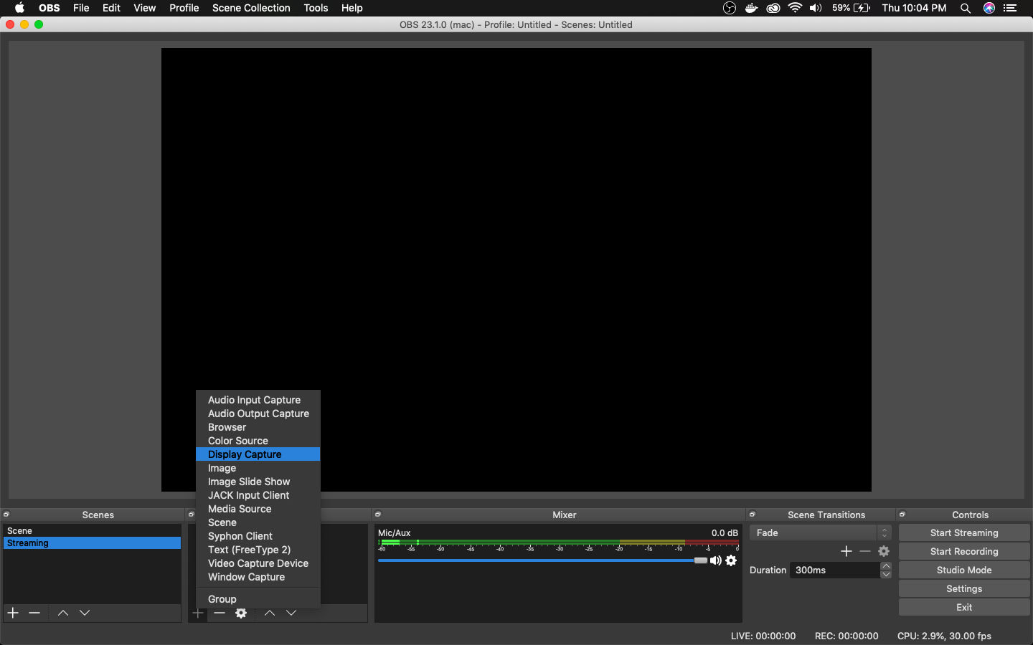The width and height of the screenshot is (1033, 645).
Task: Click Wi-Fi status icon
Action: (x=795, y=8)
